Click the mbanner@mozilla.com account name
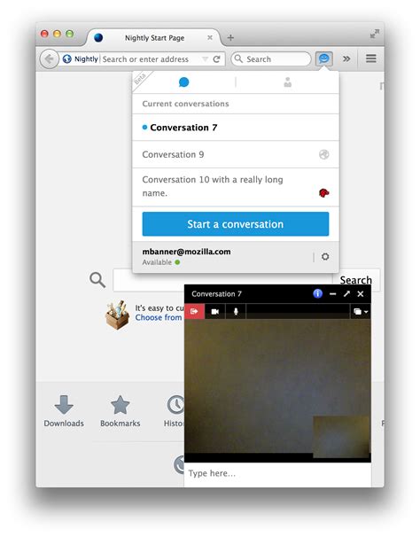420x537 pixels. (186, 252)
